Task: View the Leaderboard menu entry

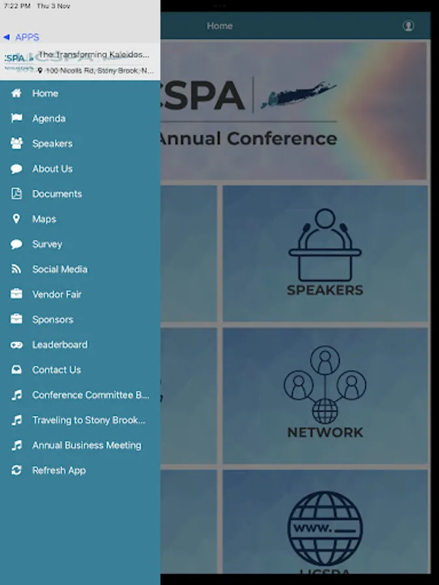Action: [80, 344]
